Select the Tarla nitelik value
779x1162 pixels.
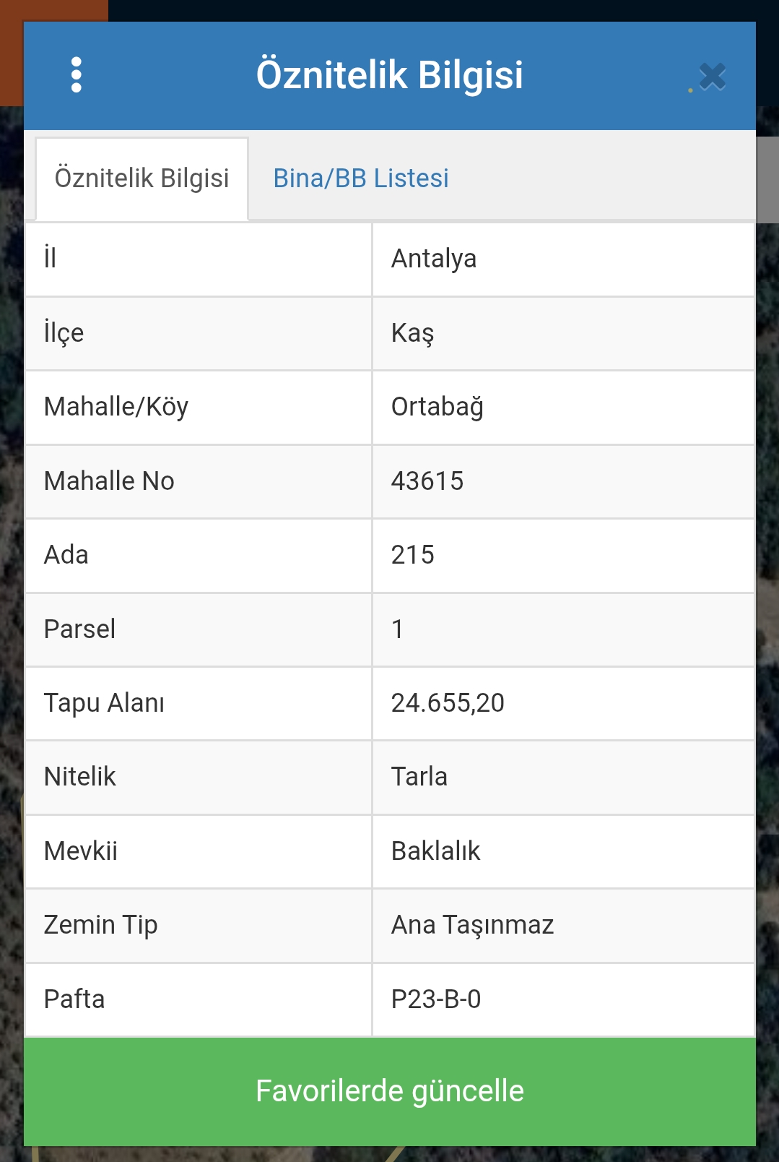pyautogui.click(x=419, y=777)
